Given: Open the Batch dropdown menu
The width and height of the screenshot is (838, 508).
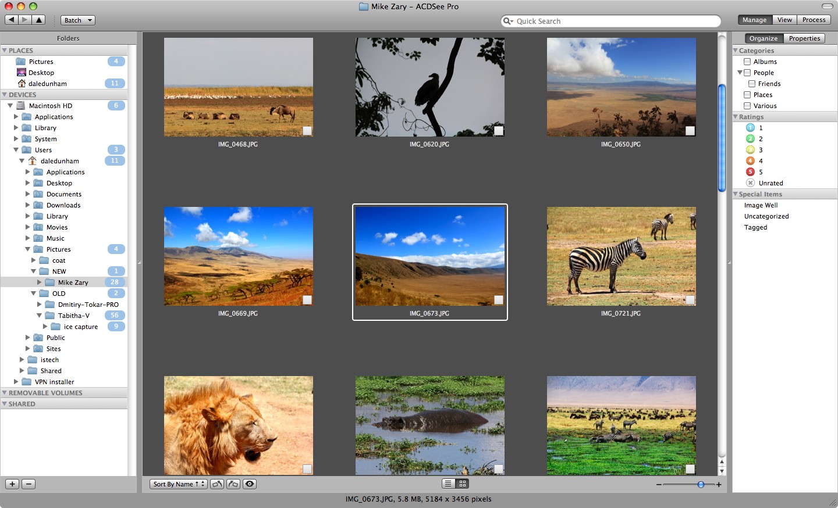Looking at the screenshot, I should point(77,20).
